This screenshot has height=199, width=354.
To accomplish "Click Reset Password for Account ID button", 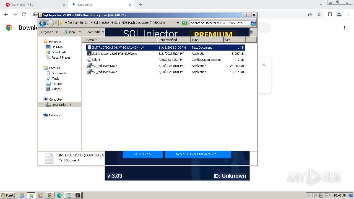I will (x=198, y=154).
